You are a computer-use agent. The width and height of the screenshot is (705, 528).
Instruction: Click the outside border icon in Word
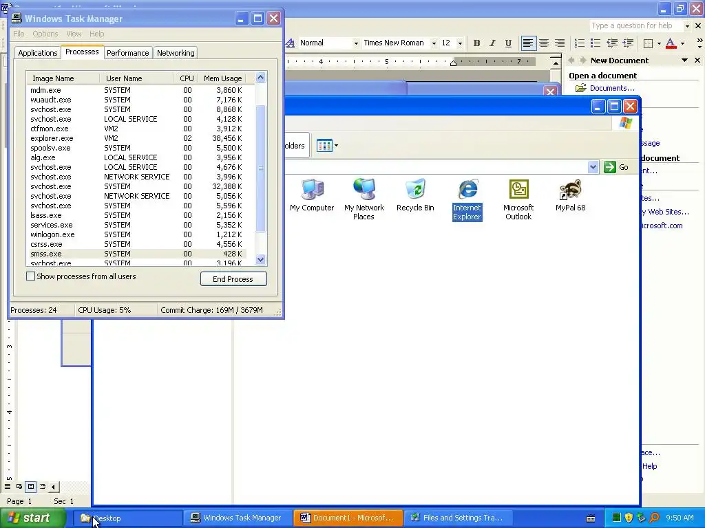648,43
